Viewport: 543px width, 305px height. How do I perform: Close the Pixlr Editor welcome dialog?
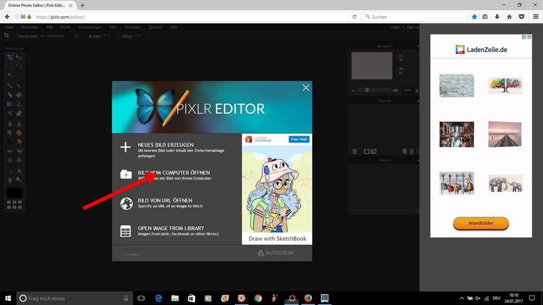(306, 87)
